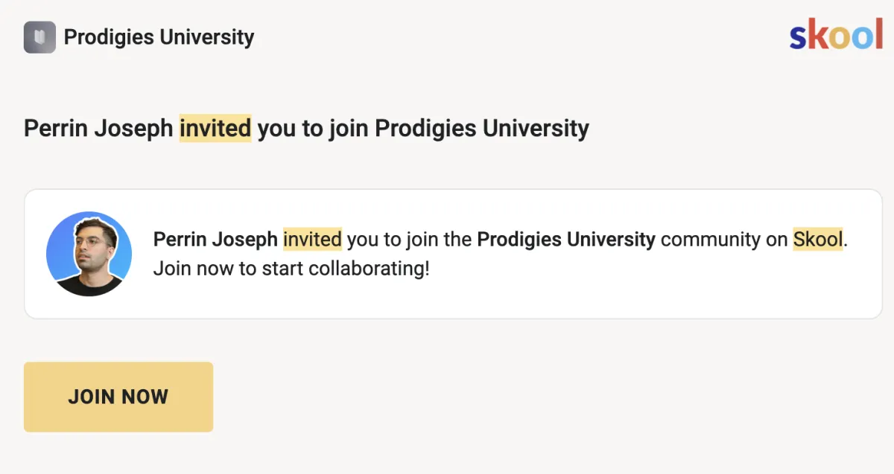Click the JOIN NOW button
Image resolution: width=894 pixels, height=474 pixels.
(118, 397)
